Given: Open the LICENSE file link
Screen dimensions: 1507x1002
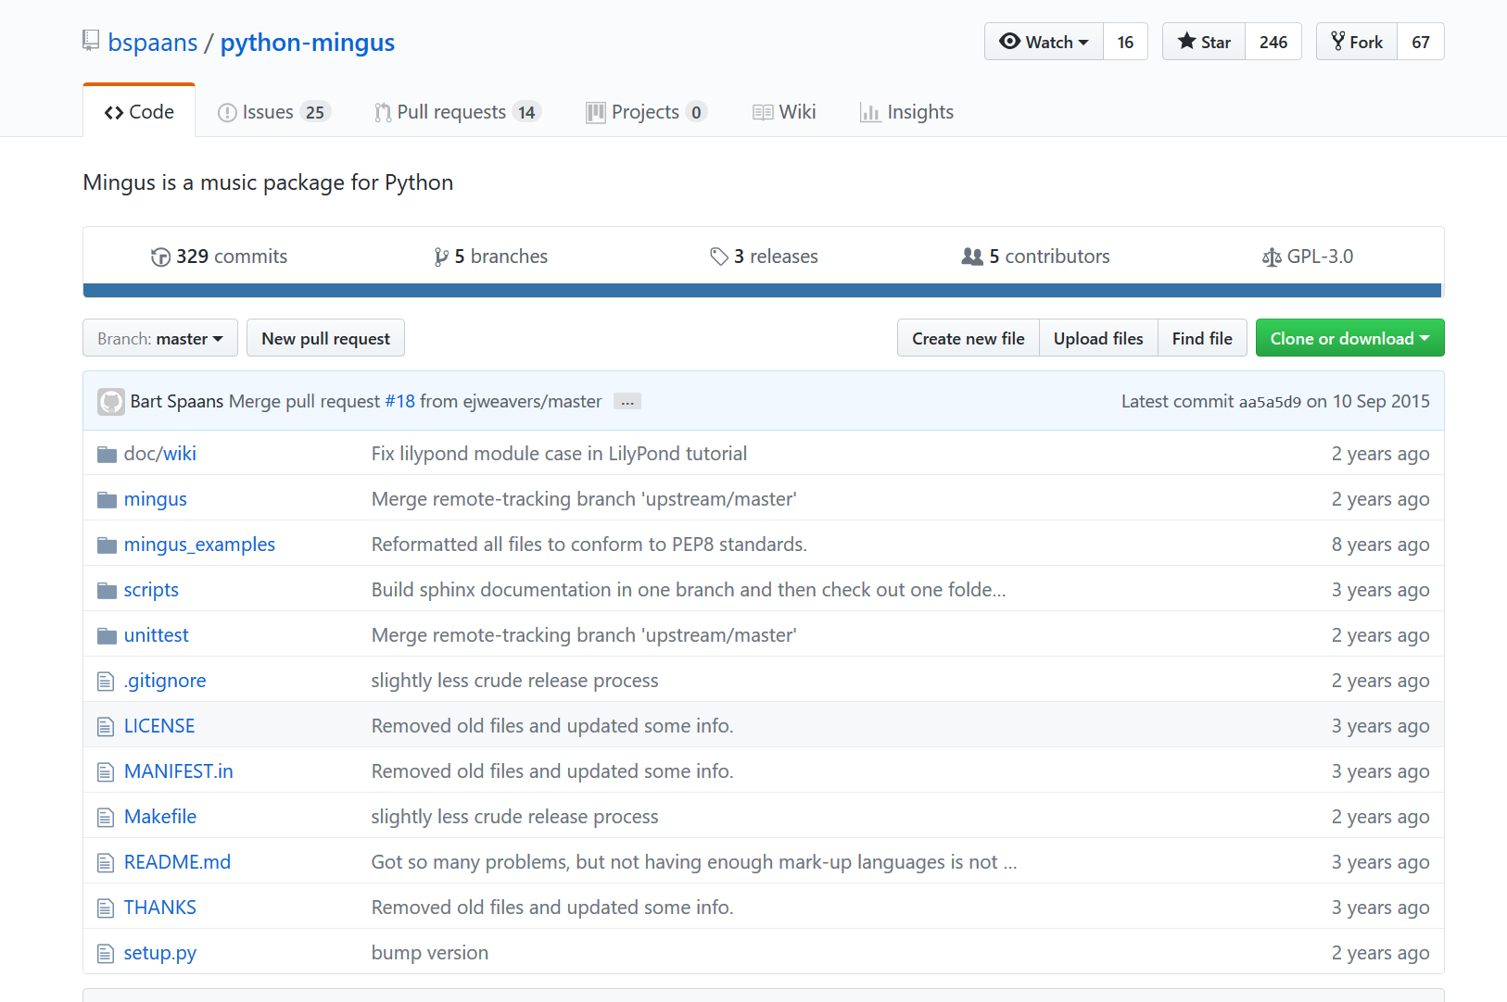Looking at the screenshot, I should (159, 726).
